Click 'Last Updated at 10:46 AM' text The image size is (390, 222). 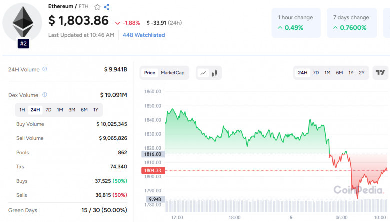[x=81, y=35]
